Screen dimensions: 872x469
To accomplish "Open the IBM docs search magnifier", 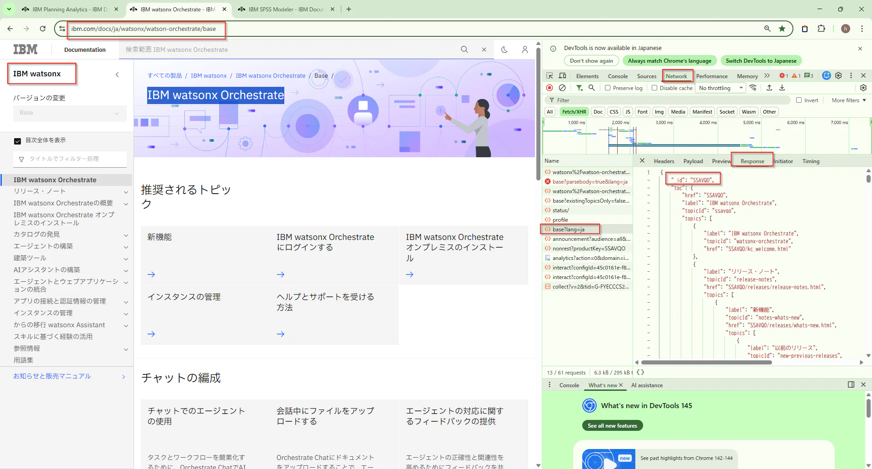I will point(464,50).
